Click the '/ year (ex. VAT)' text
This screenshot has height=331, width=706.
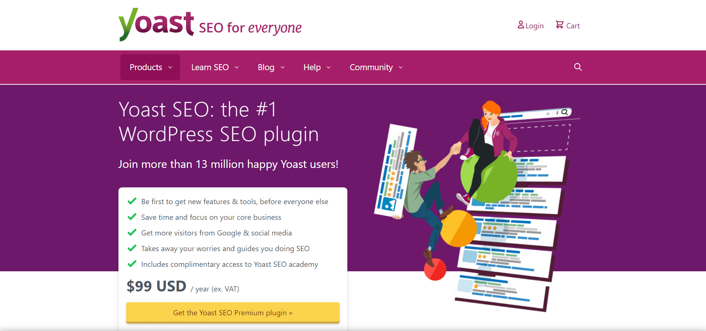tap(215, 289)
